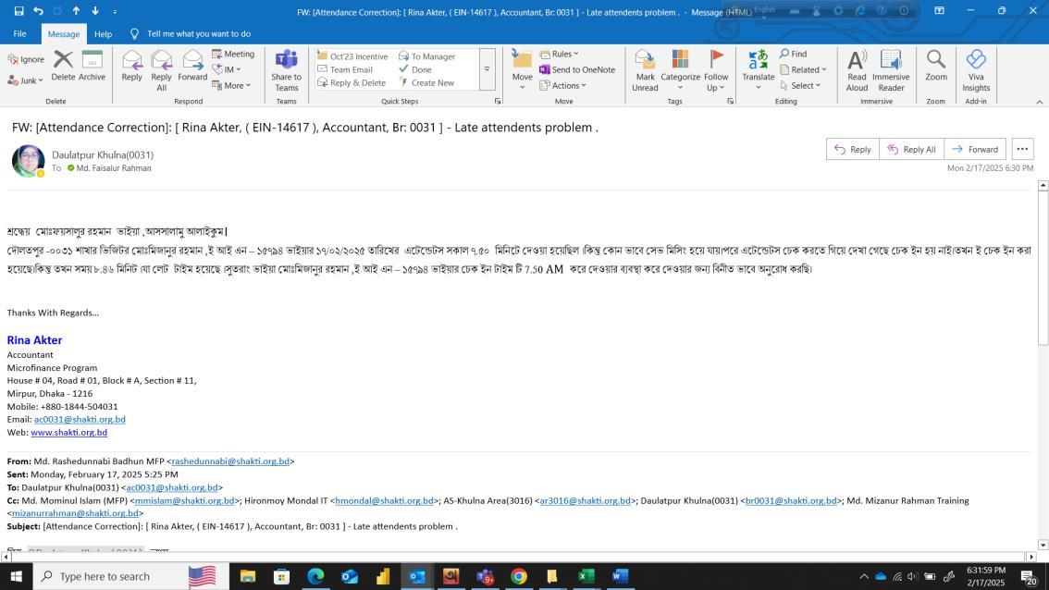The height and width of the screenshot is (590, 1049).
Task: Start Read Aloud
Action: 857,70
